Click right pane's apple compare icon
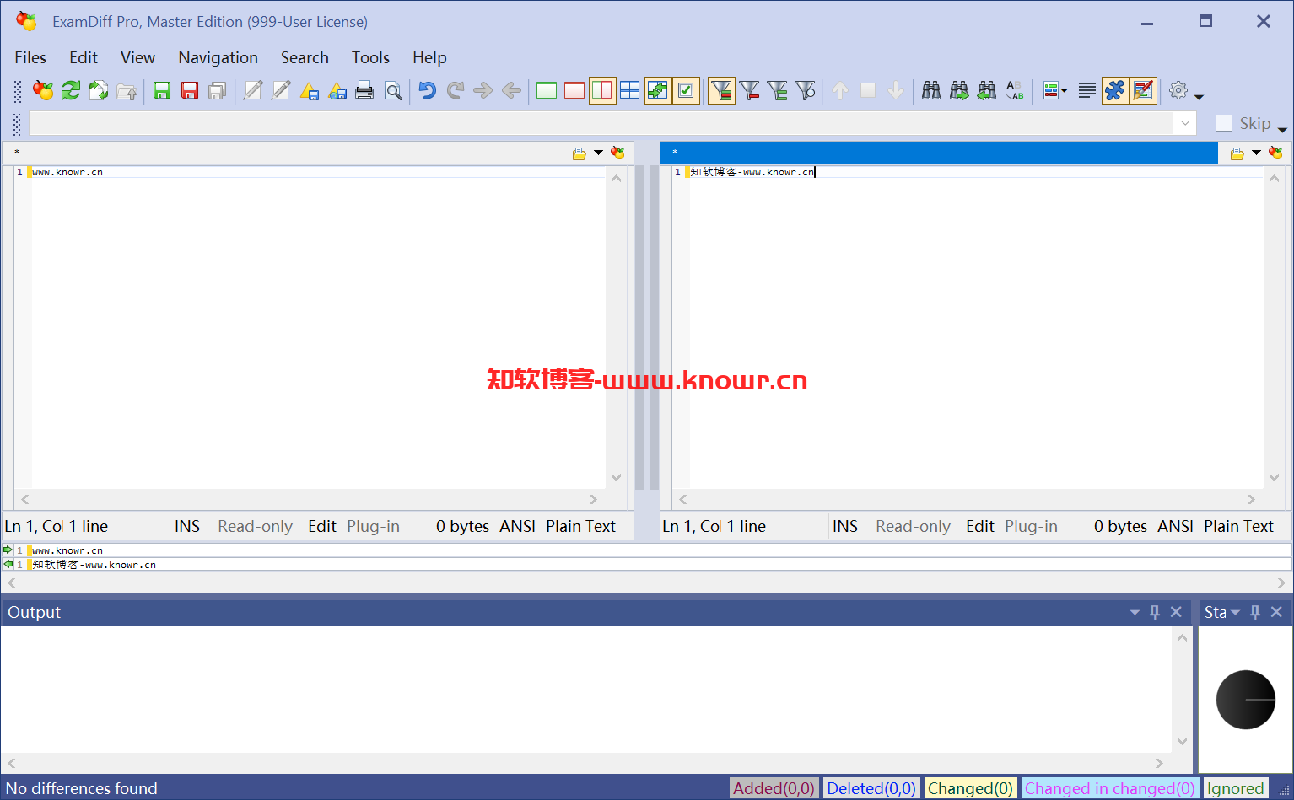Screen dimensions: 1294x800 tap(1275, 153)
